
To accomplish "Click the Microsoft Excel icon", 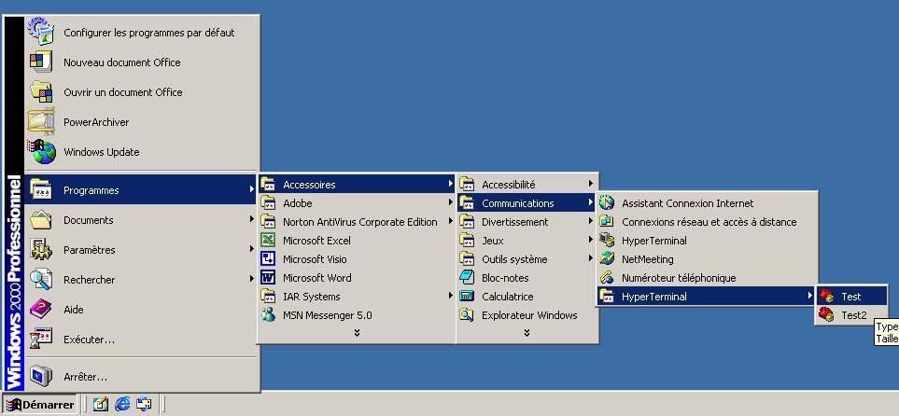I will [268, 240].
